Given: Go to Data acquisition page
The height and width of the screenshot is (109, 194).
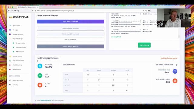Looking at the screenshot, I should tap(18, 34).
